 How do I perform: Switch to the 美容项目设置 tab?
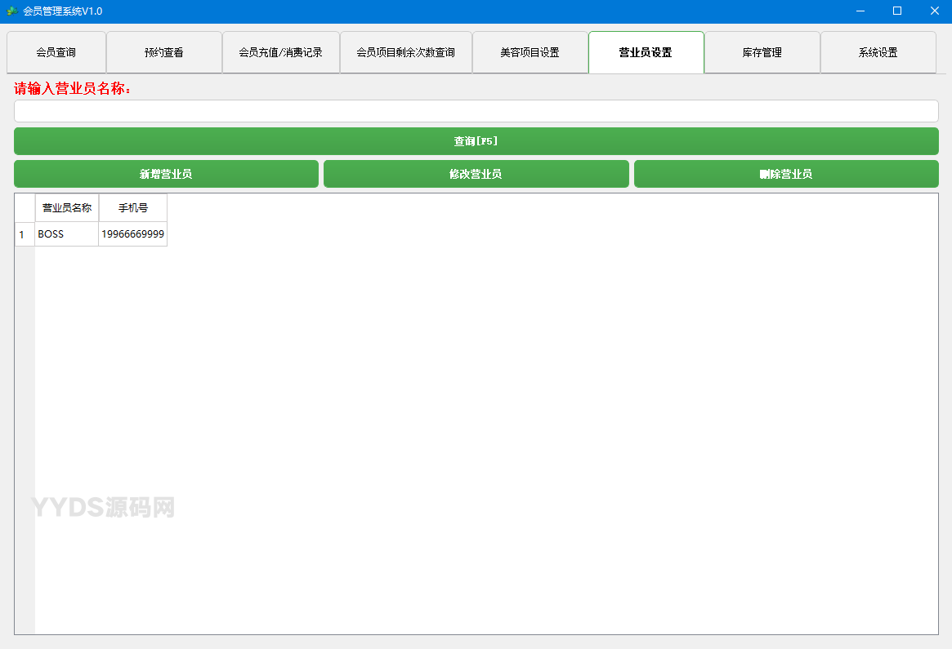(530, 51)
